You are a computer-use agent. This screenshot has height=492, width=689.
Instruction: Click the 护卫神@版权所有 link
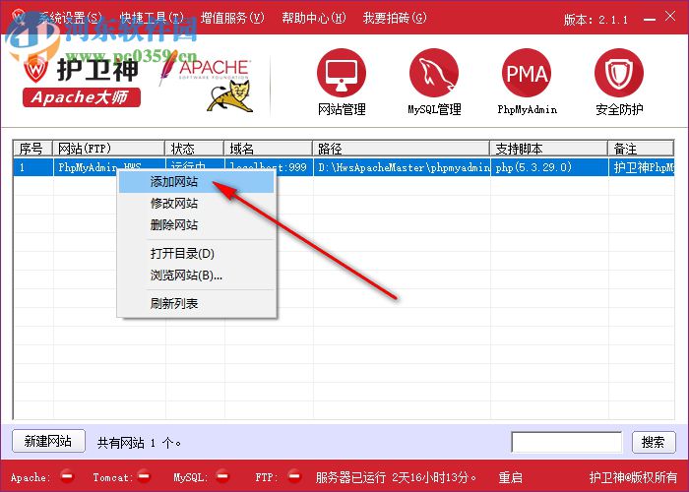coord(633,477)
